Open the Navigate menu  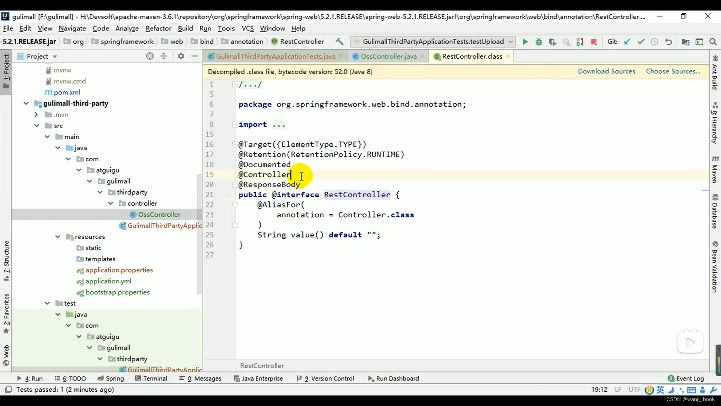[72, 28]
